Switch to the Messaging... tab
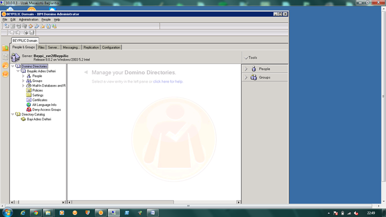This screenshot has height=217, width=386. point(71,47)
